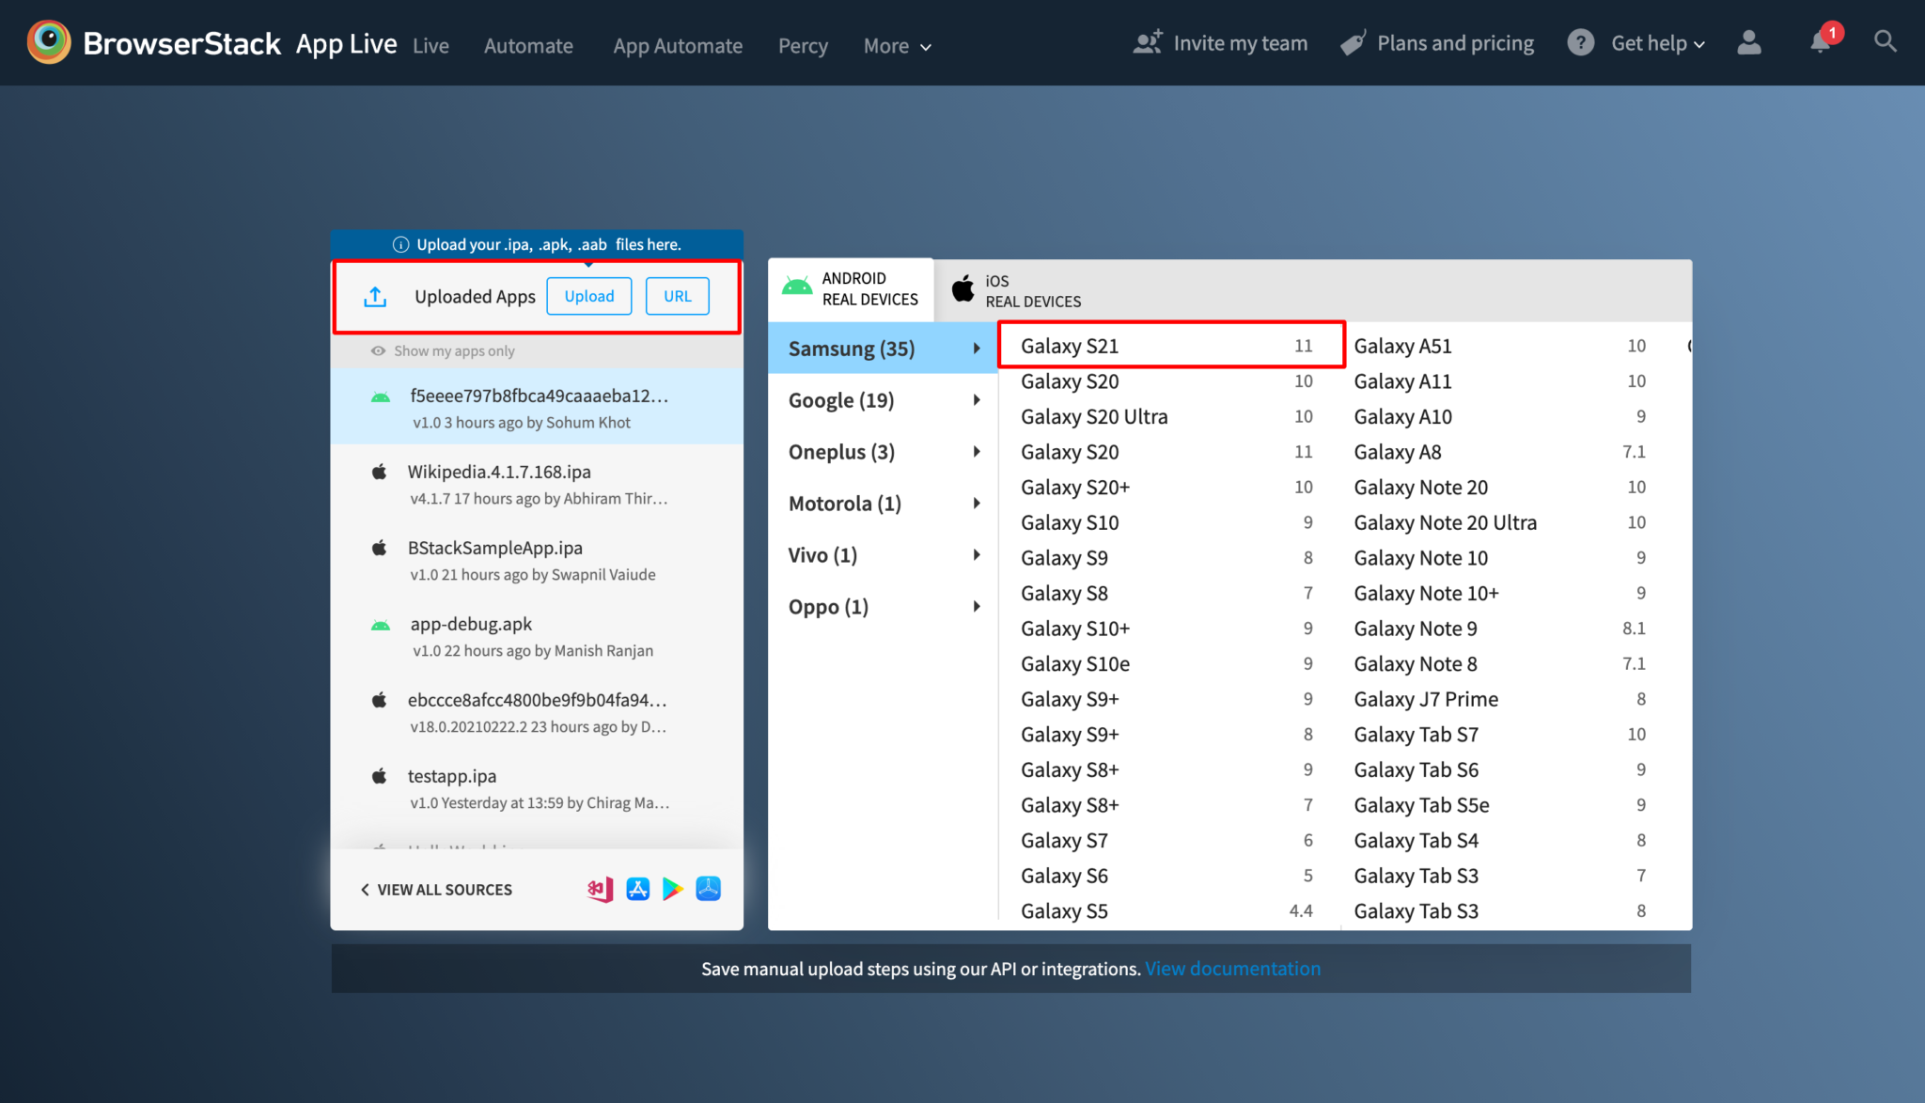Click the App Center (Visual Studio) source icon
Screen dimensions: 1925x1103
tap(601, 889)
